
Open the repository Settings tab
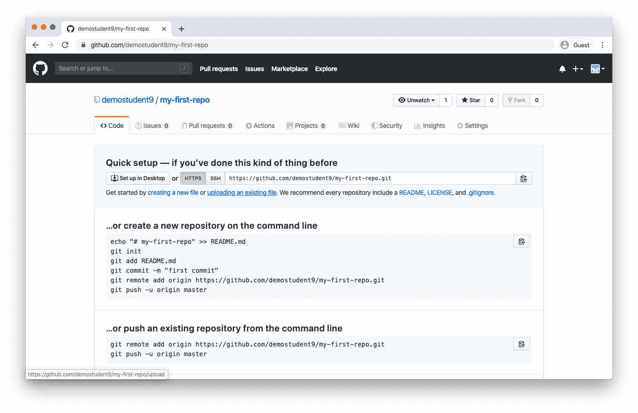click(472, 126)
